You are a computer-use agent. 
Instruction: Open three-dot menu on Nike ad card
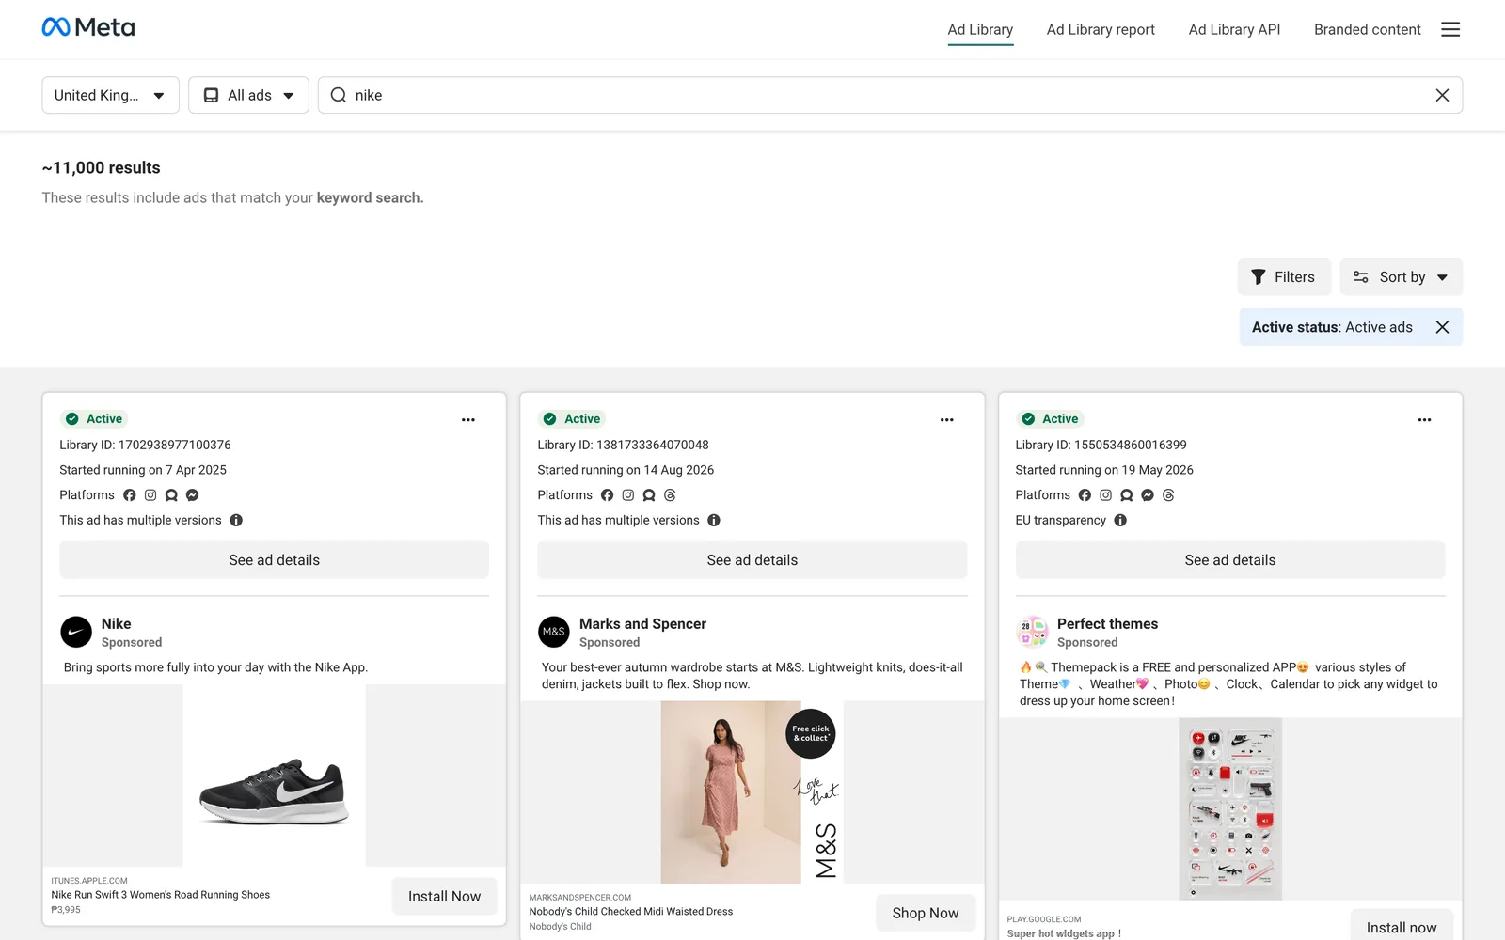[468, 419]
